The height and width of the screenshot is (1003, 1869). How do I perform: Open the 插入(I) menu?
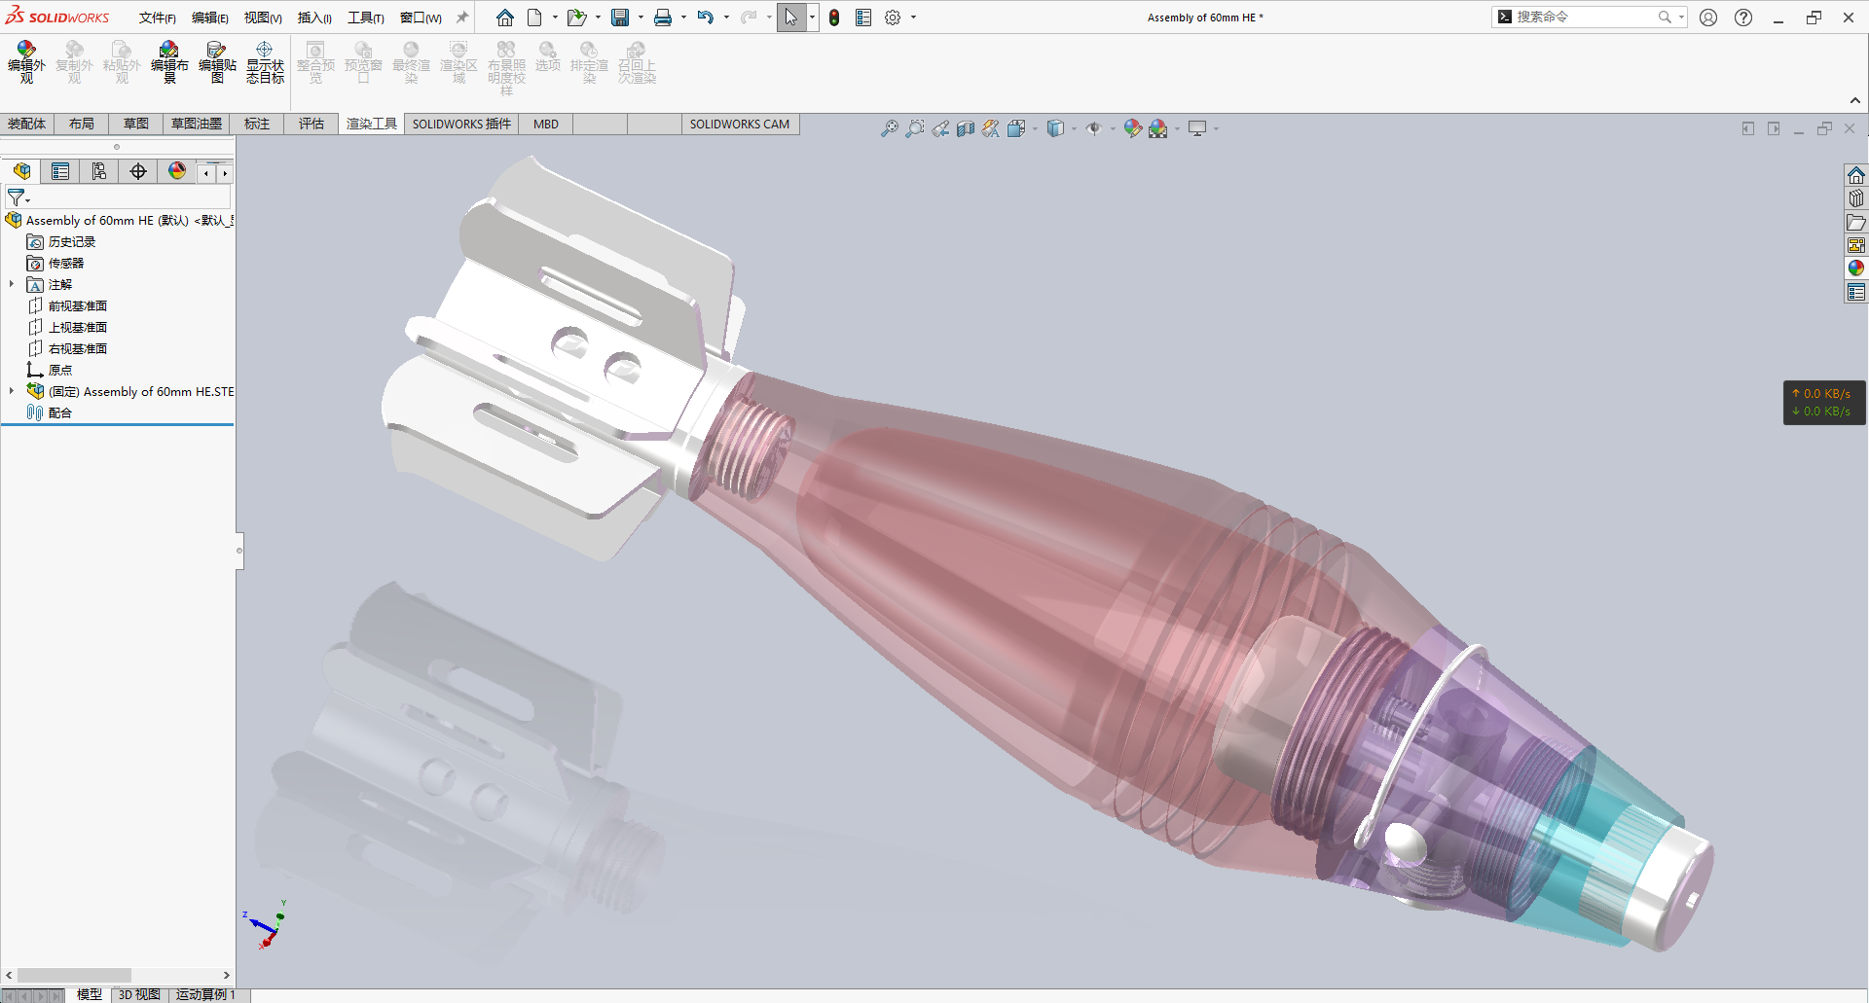click(x=313, y=18)
